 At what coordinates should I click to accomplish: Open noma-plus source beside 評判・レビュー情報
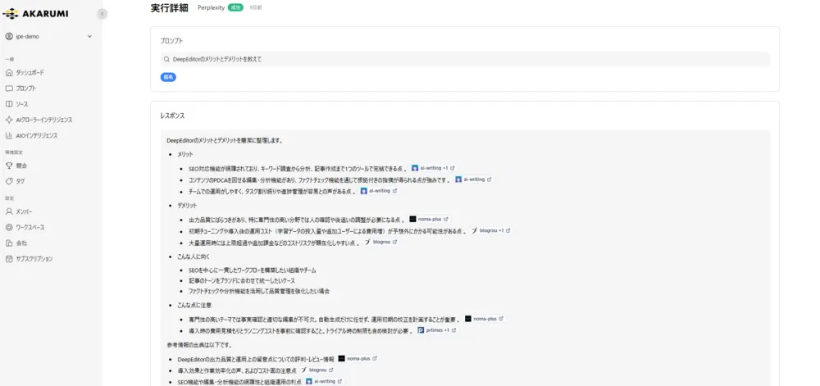click(x=358, y=358)
